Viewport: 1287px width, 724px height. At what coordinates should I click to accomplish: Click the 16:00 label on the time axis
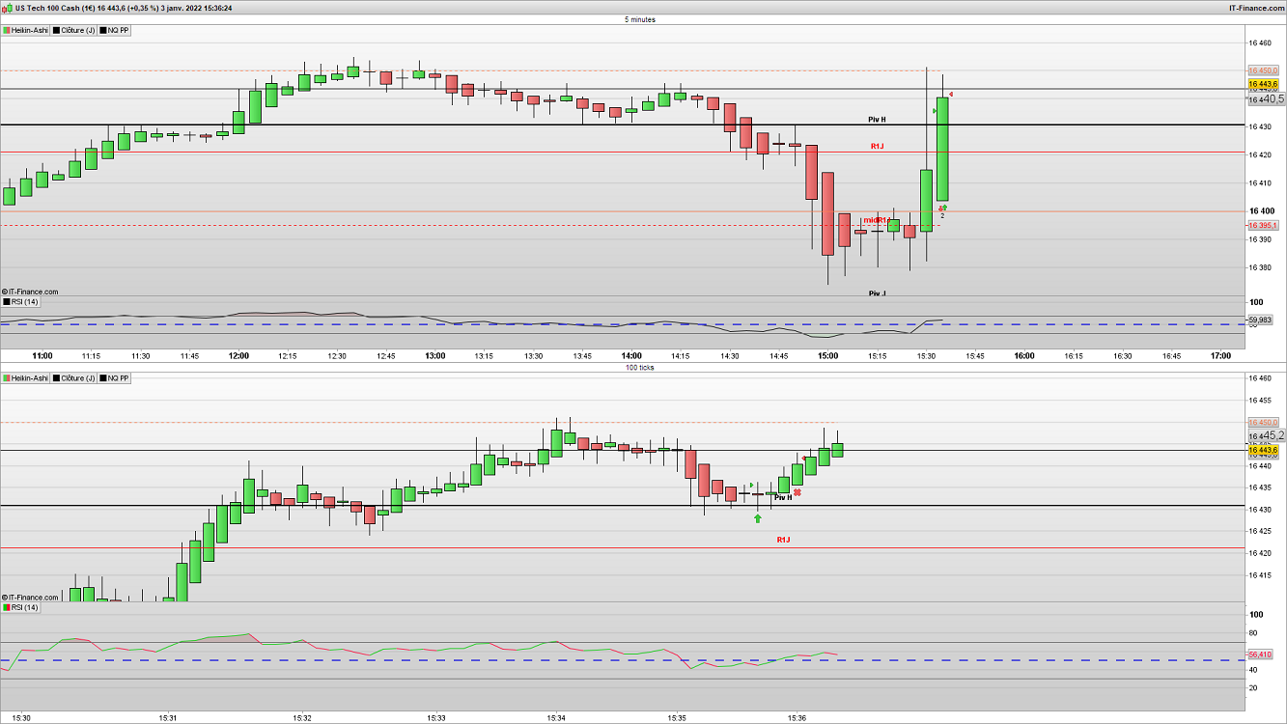[x=1024, y=355]
